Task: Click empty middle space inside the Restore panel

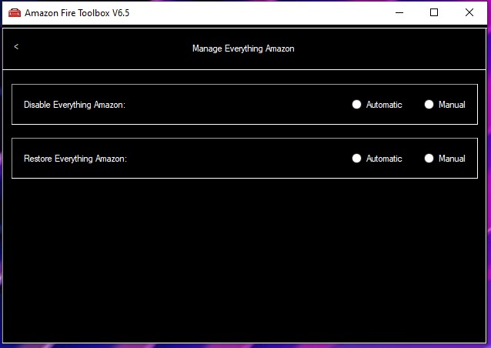Action: click(239, 159)
